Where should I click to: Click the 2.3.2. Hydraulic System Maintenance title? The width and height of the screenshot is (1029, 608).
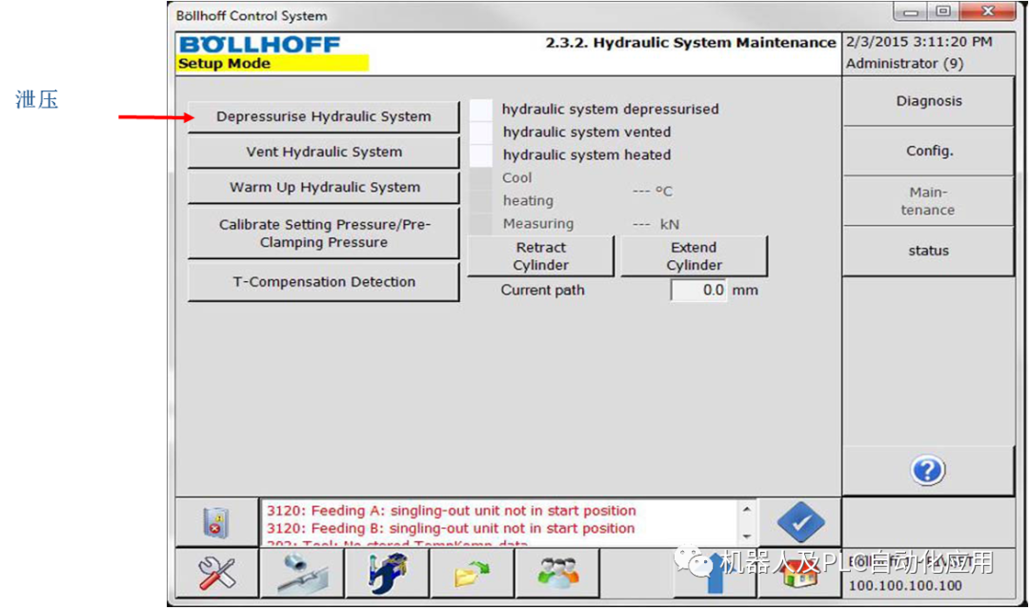coord(691,43)
